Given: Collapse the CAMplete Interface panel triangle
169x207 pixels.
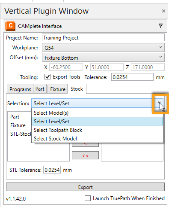Looking at the screenshot, I should coord(160,26).
